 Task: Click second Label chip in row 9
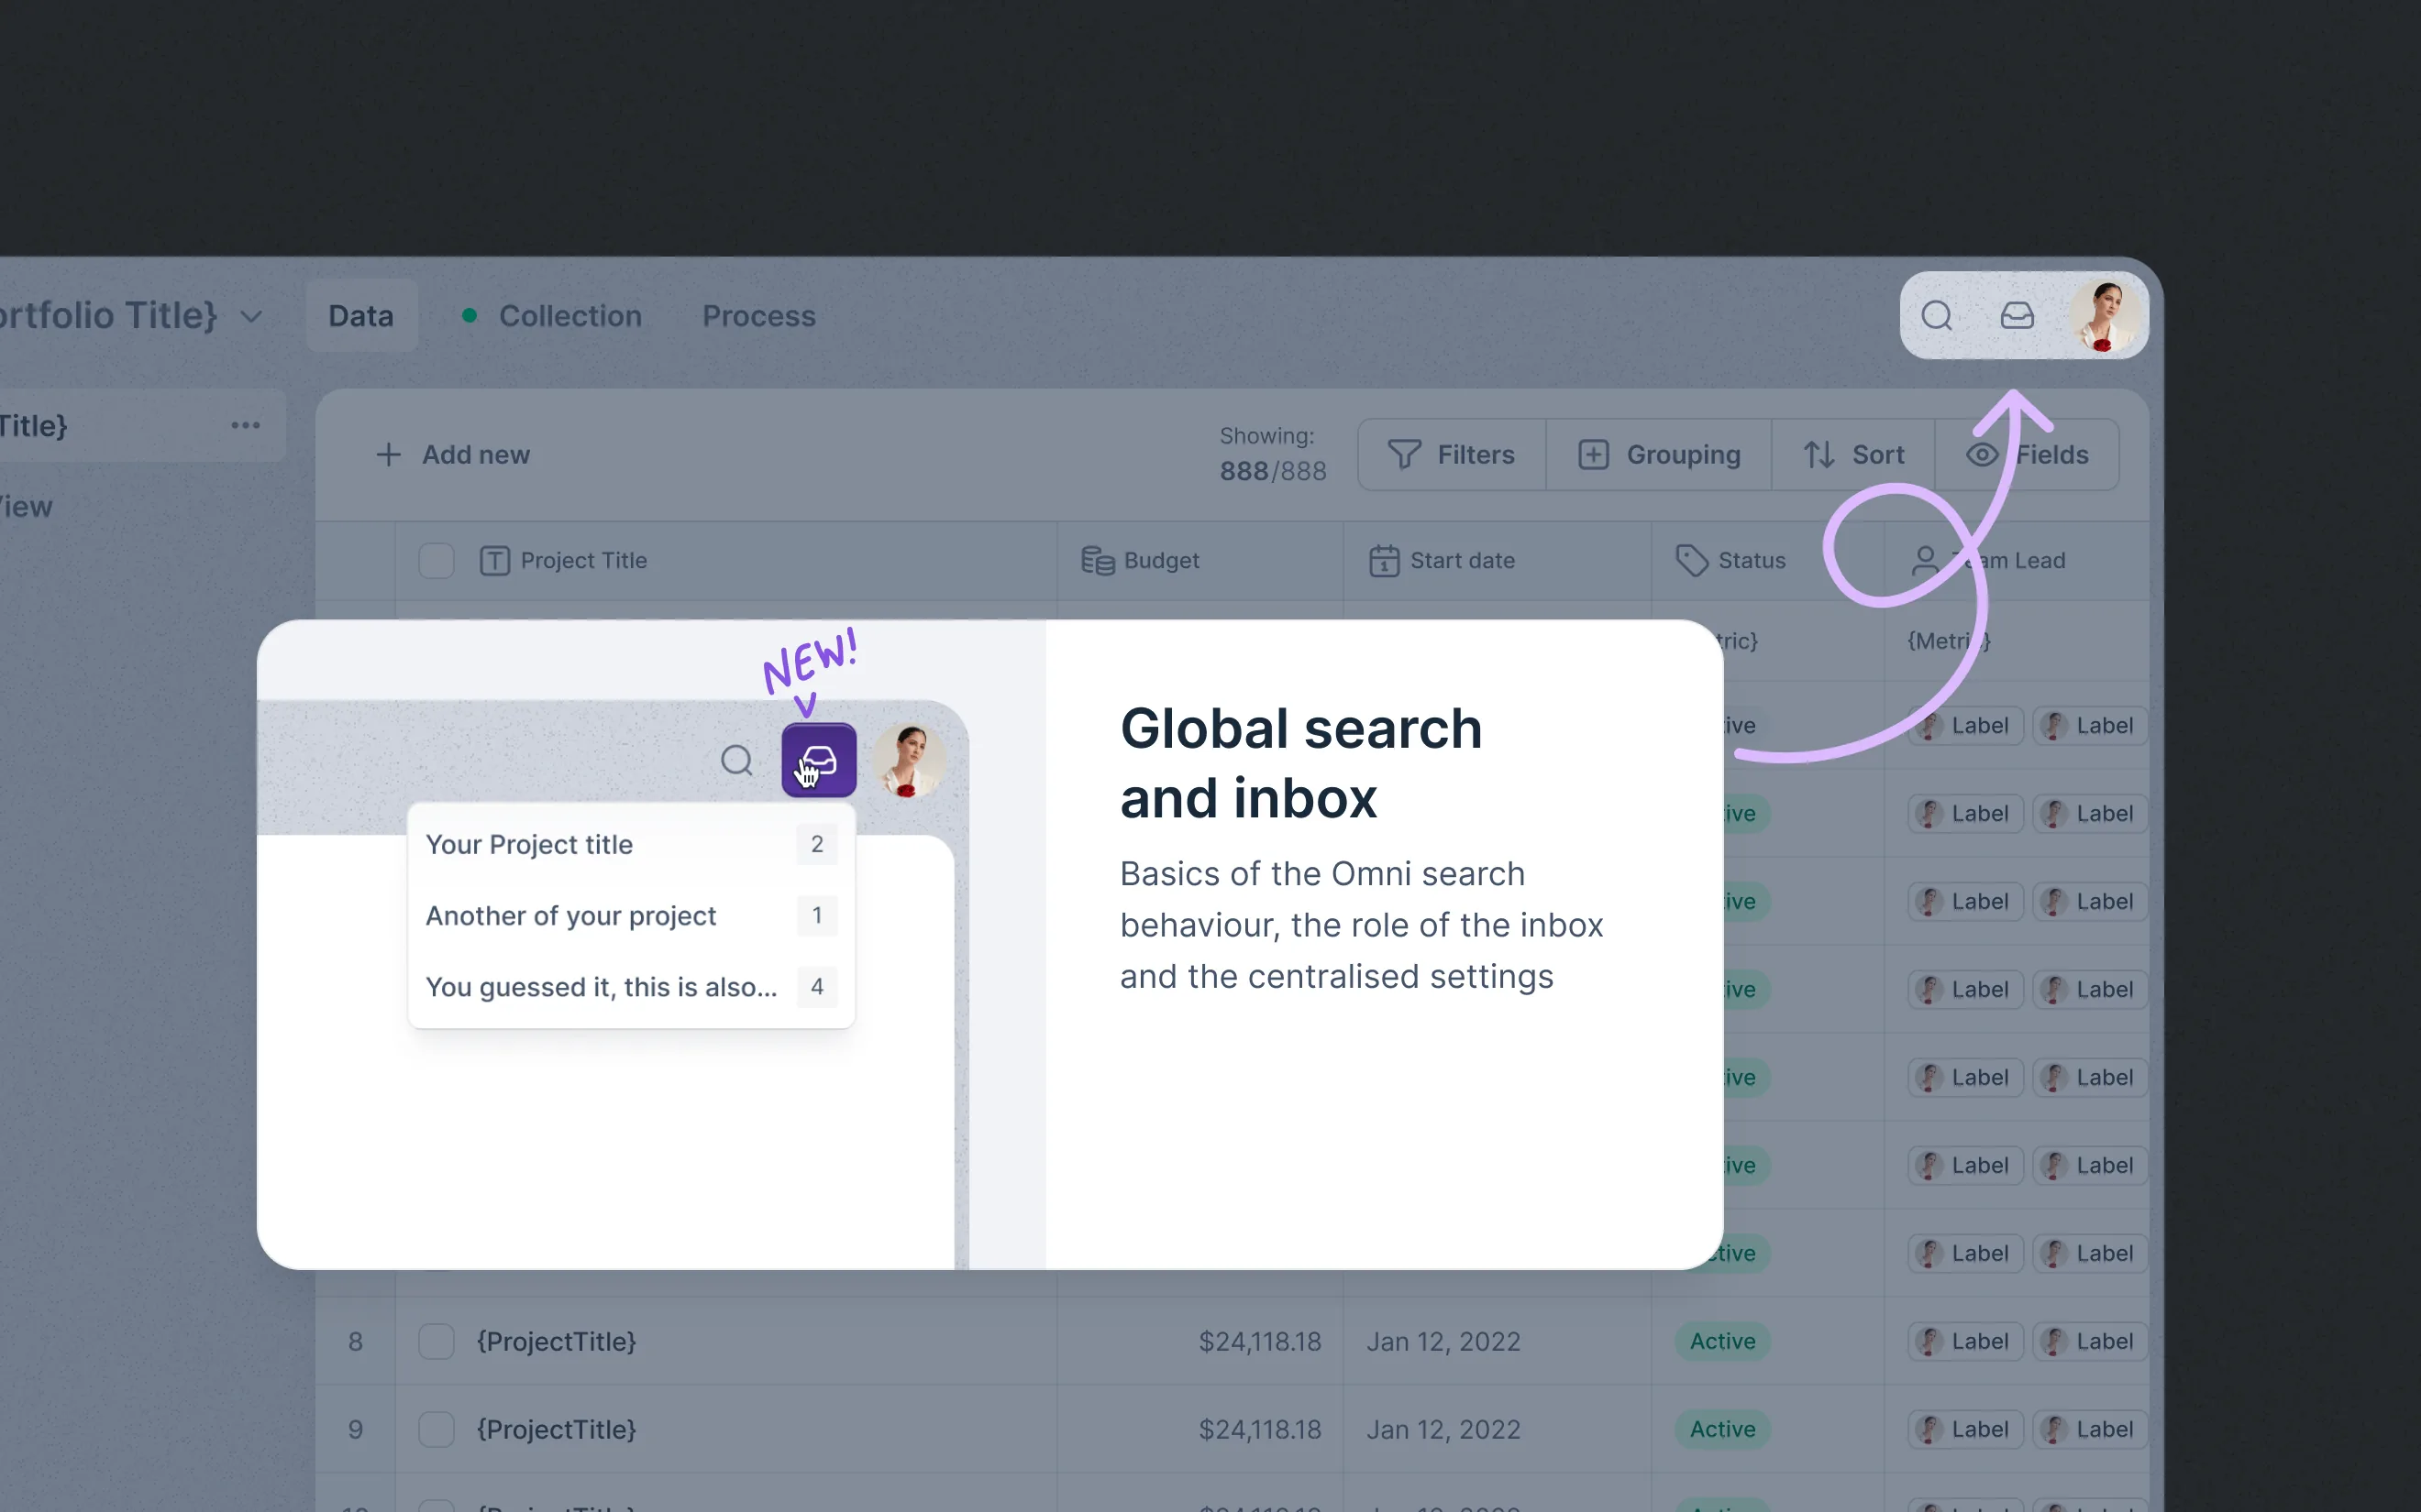2090,1430
